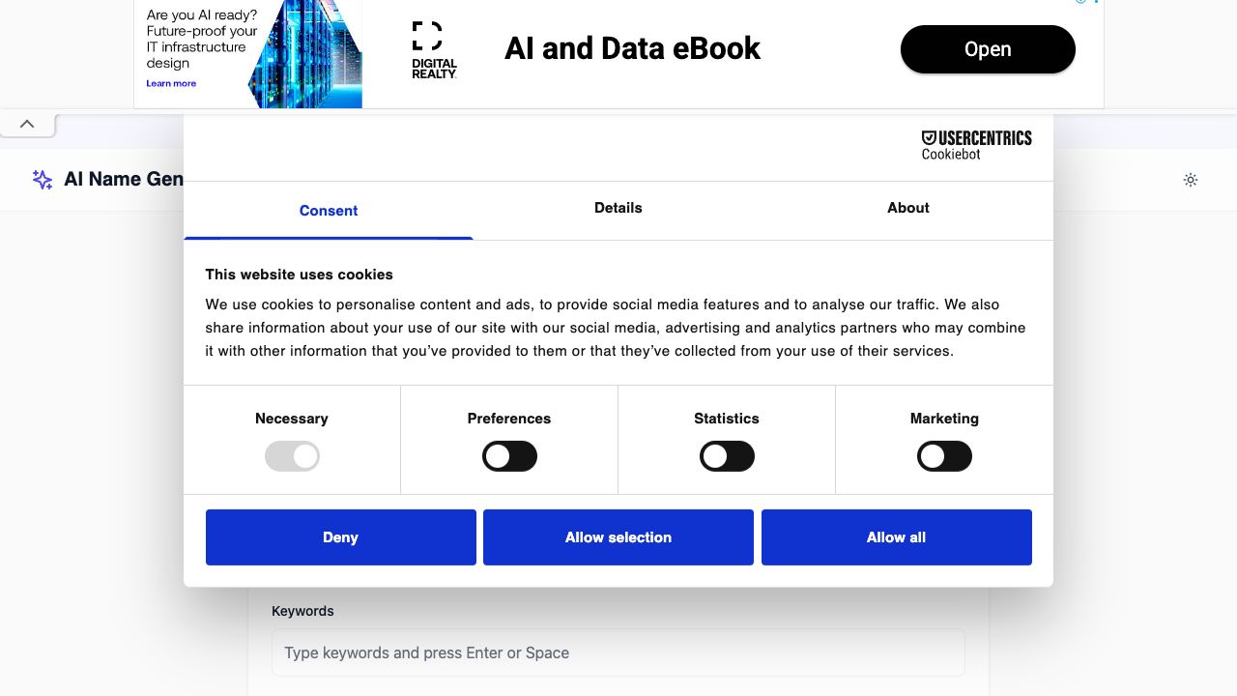Screen dimensions: 1237x696
Task: Focus the Keywords input field
Action: (x=618, y=652)
